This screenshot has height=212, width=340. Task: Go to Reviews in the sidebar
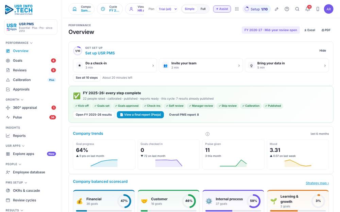point(31,70)
